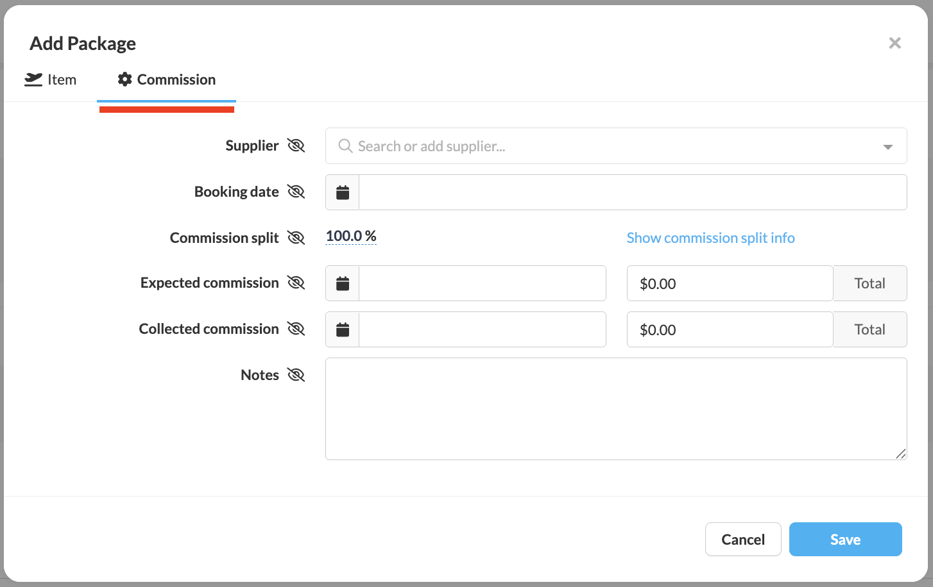This screenshot has width=933, height=587.
Task: Toggle visibility eye next to Supplier
Action: click(x=296, y=145)
